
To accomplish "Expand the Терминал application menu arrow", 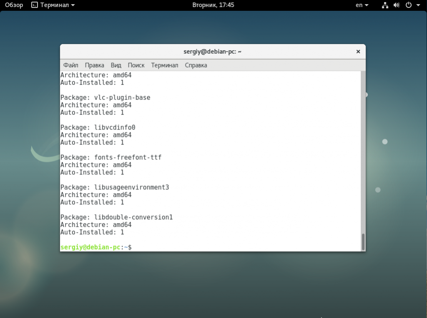I will coord(73,5).
